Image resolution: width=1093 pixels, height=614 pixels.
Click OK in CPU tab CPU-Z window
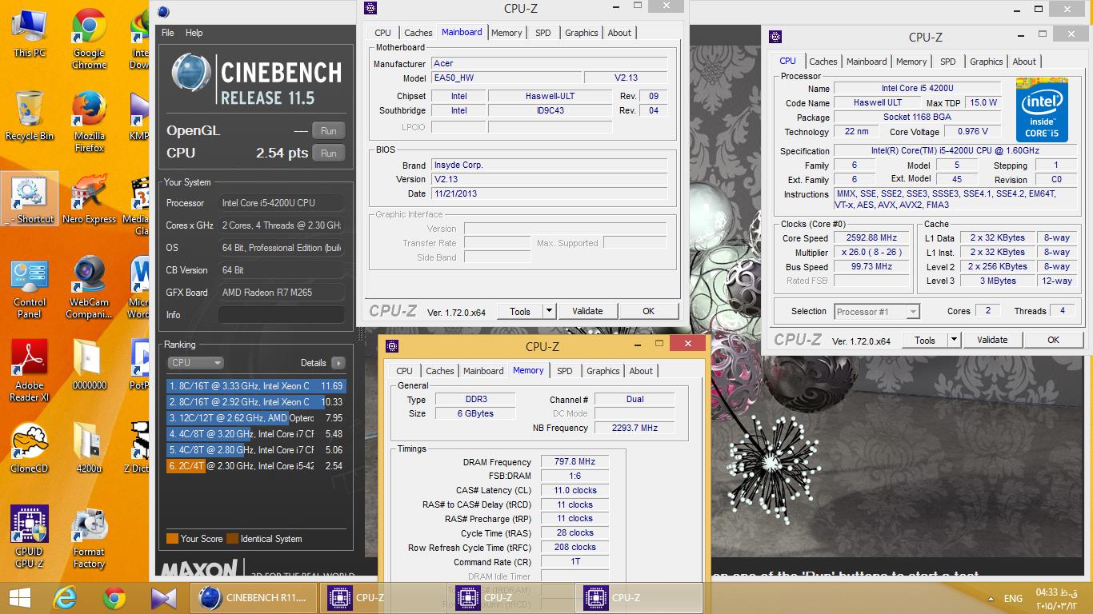pos(1053,340)
